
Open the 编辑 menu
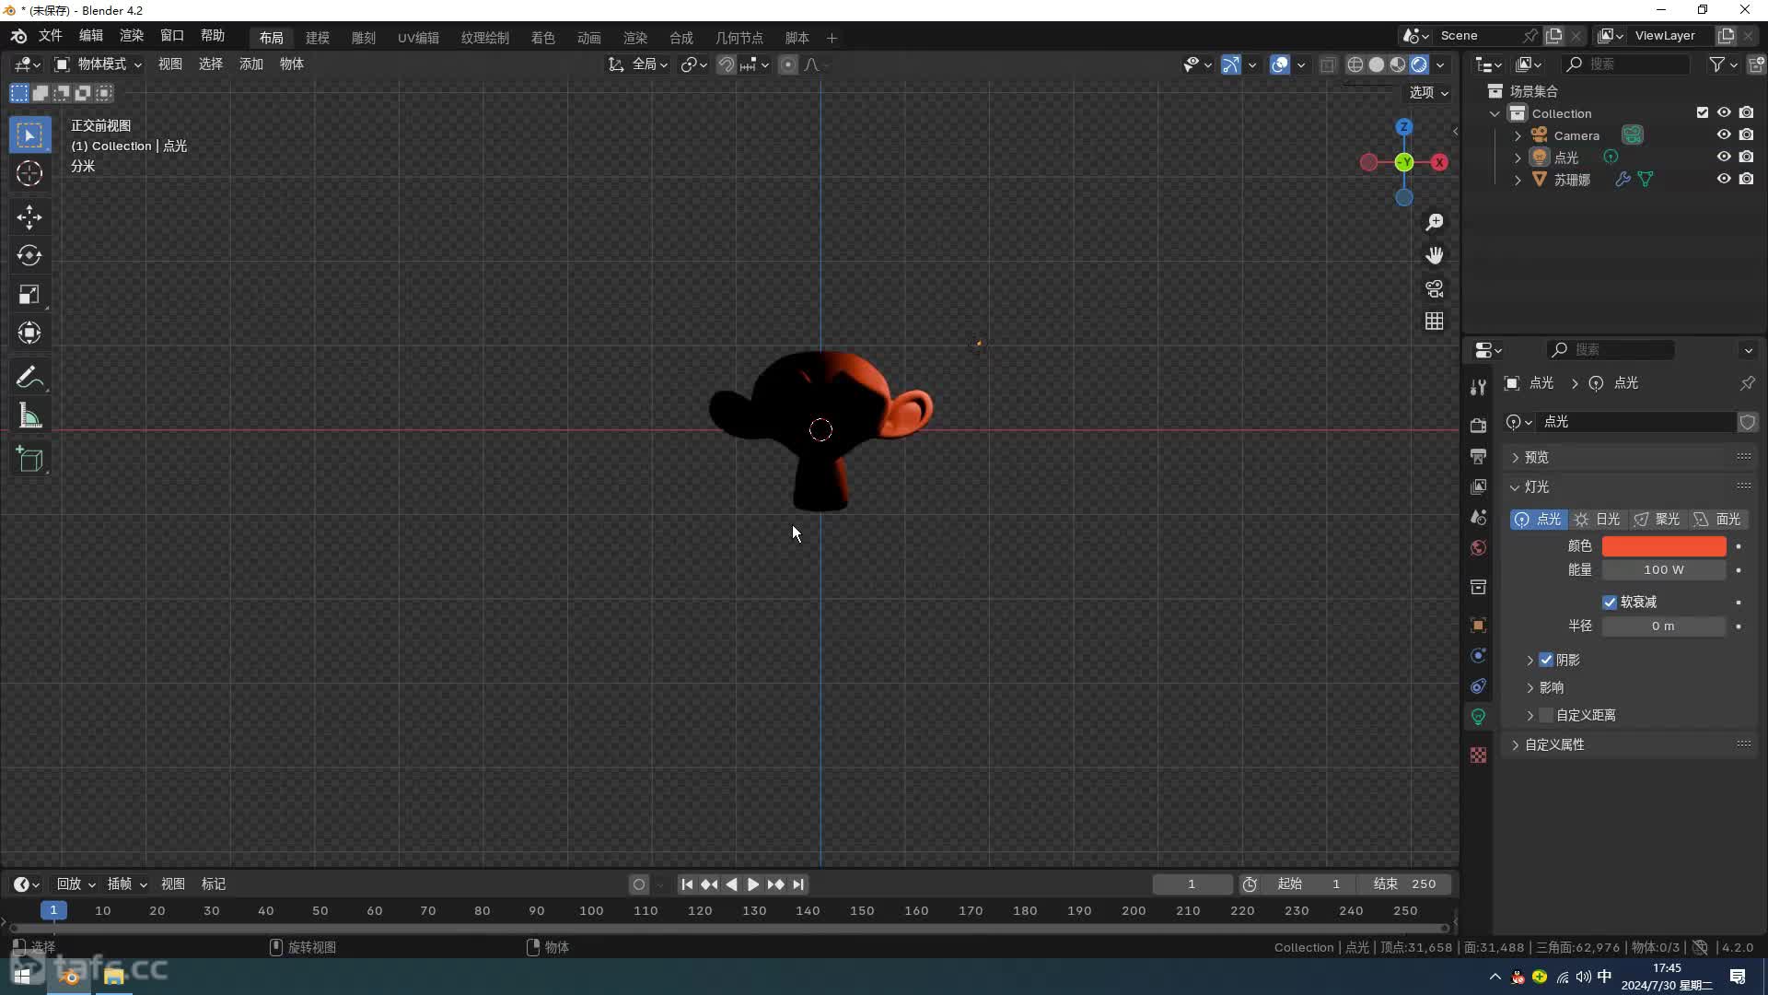coord(90,36)
